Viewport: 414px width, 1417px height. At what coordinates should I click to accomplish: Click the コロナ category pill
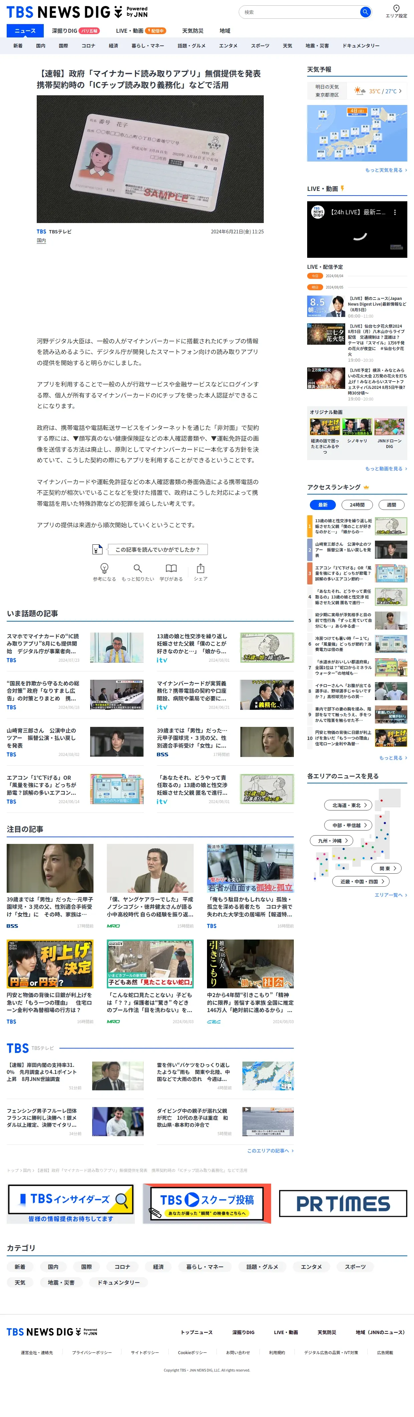[x=123, y=1266]
